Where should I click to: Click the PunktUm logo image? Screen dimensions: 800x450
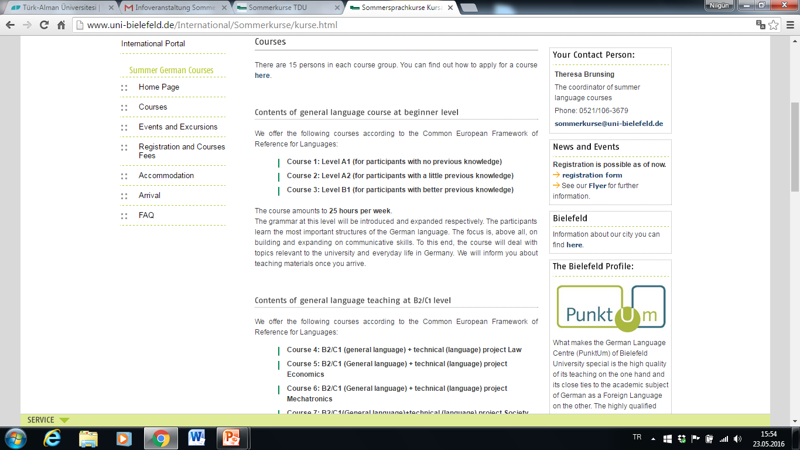[x=610, y=307]
